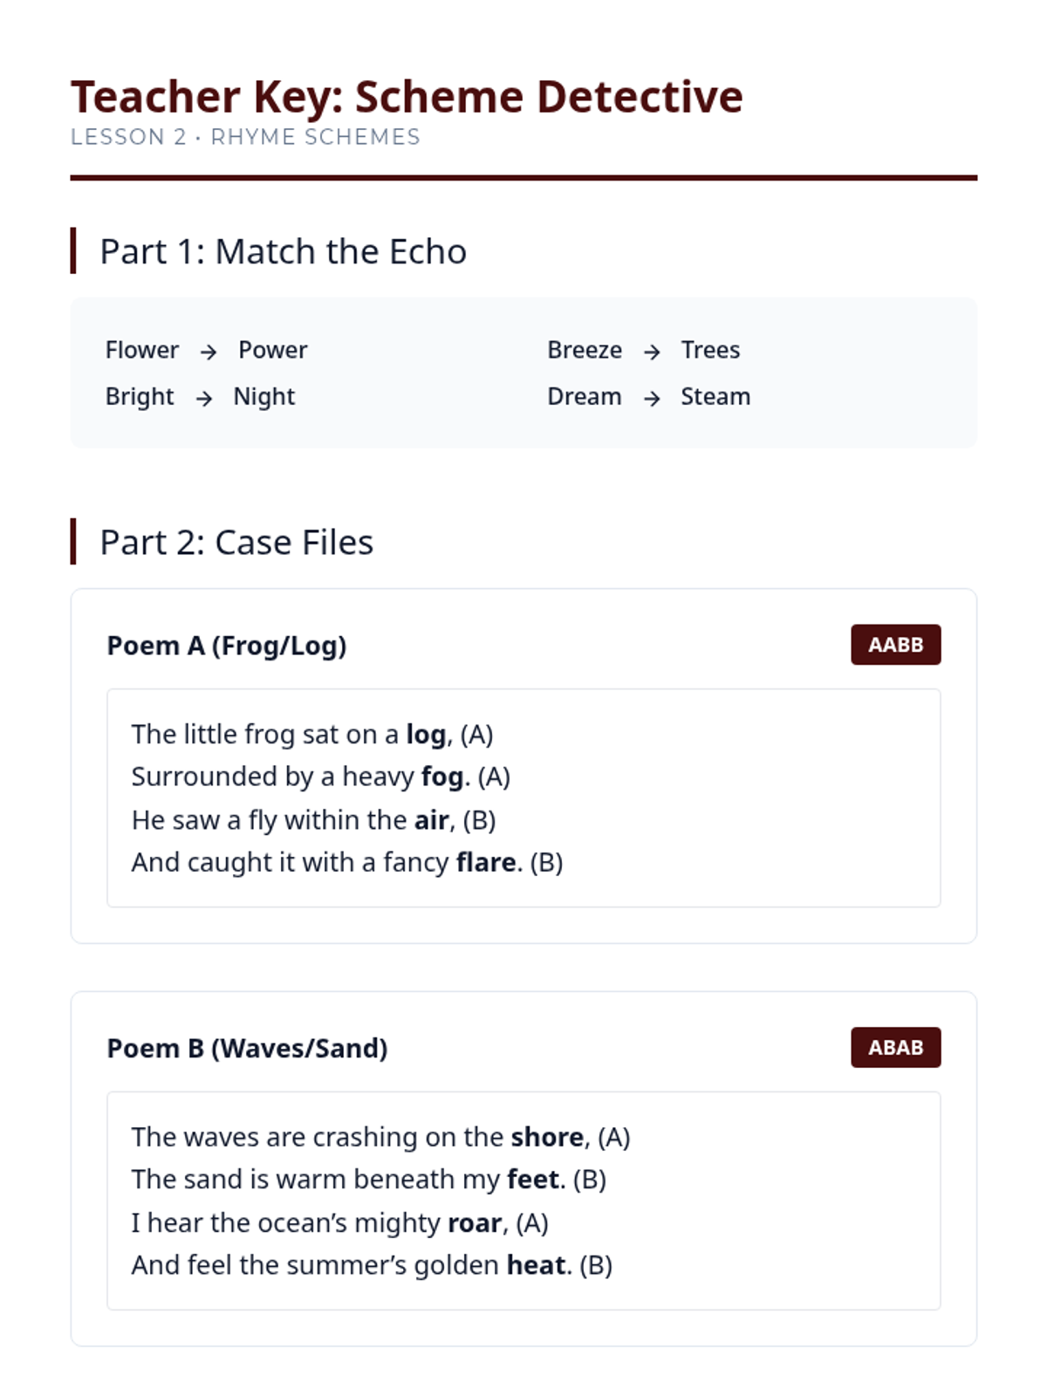
Task: Click the bold word flare in Poem A
Action: click(486, 862)
